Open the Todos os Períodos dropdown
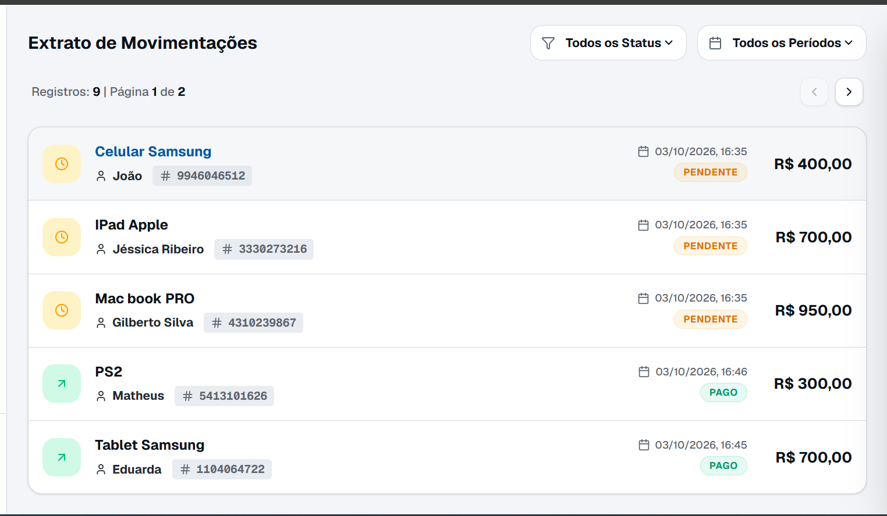 pos(782,43)
